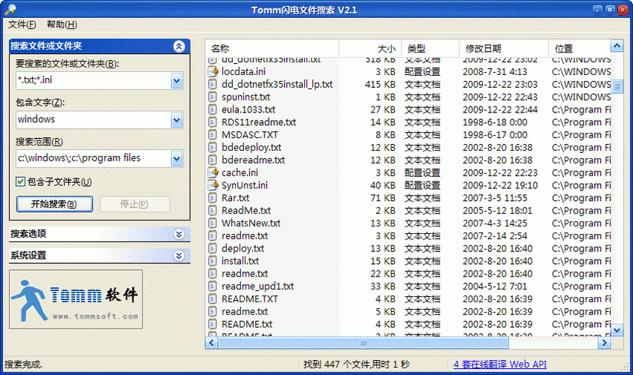The width and height of the screenshot is (633, 375).
Task: Open the file name pattern dropdown
Action: (x=176, y=81)
